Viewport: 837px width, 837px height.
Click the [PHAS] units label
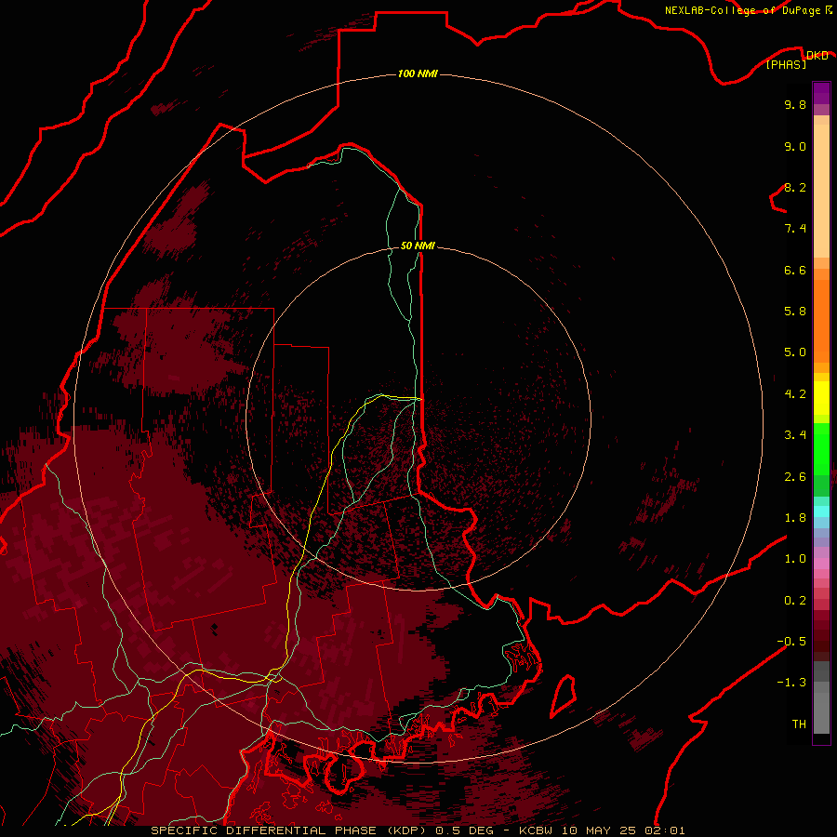click(786, 64)
